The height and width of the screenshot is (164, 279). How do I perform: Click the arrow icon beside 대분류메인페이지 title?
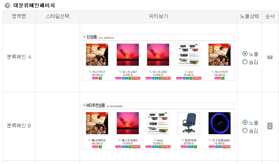point(7,6)
